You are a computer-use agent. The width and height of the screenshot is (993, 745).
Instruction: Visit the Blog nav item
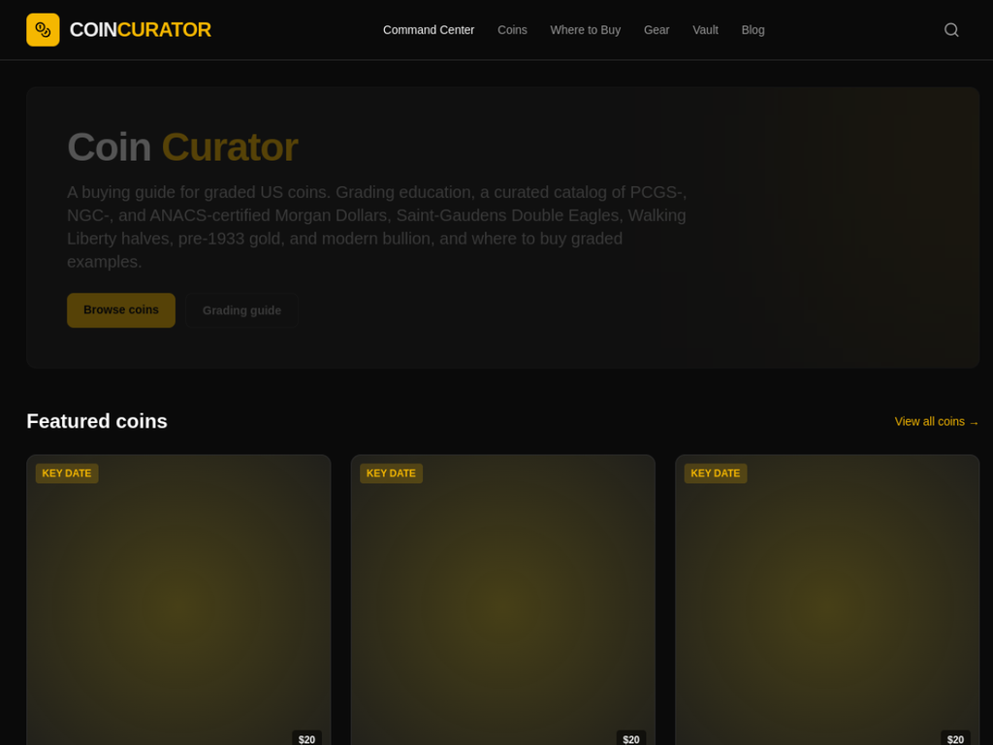tap(753, 30)
